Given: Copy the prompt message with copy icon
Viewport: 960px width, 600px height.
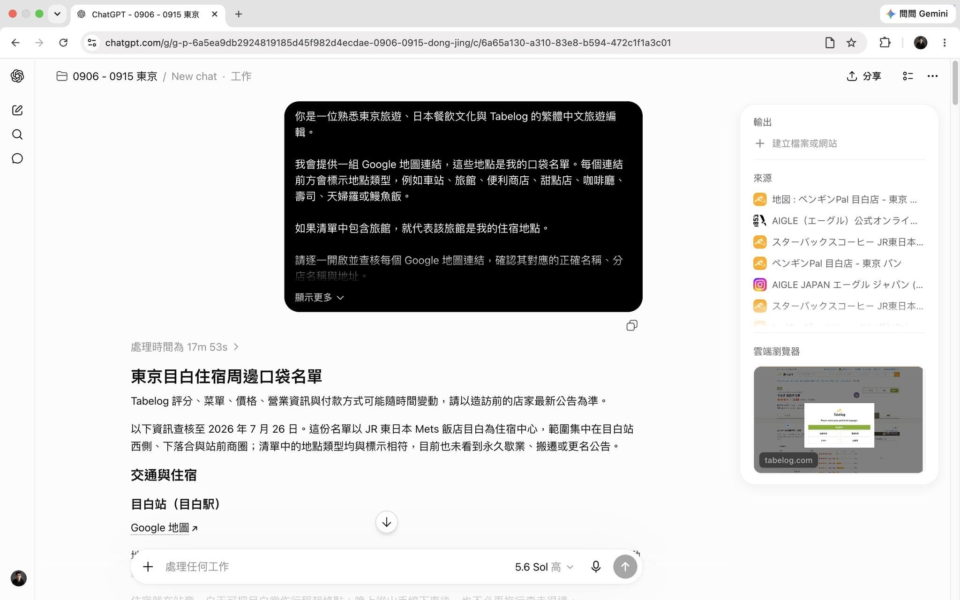Looking at the screenshot, I should [x=632, y=325].
